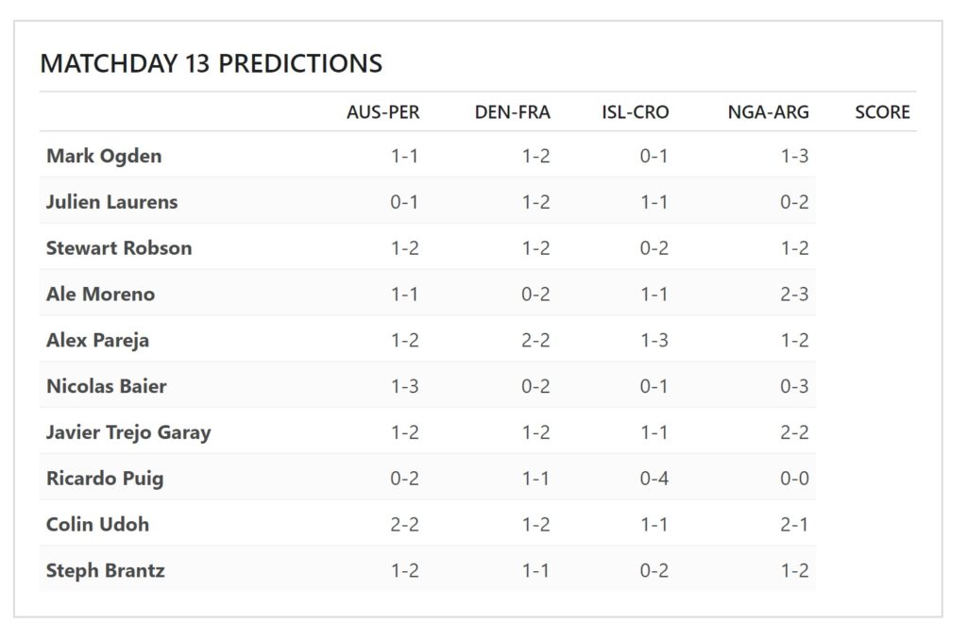
Task: Click Alex Pareja's 2-2 DEN-FRA prediction
Action: 535,340
